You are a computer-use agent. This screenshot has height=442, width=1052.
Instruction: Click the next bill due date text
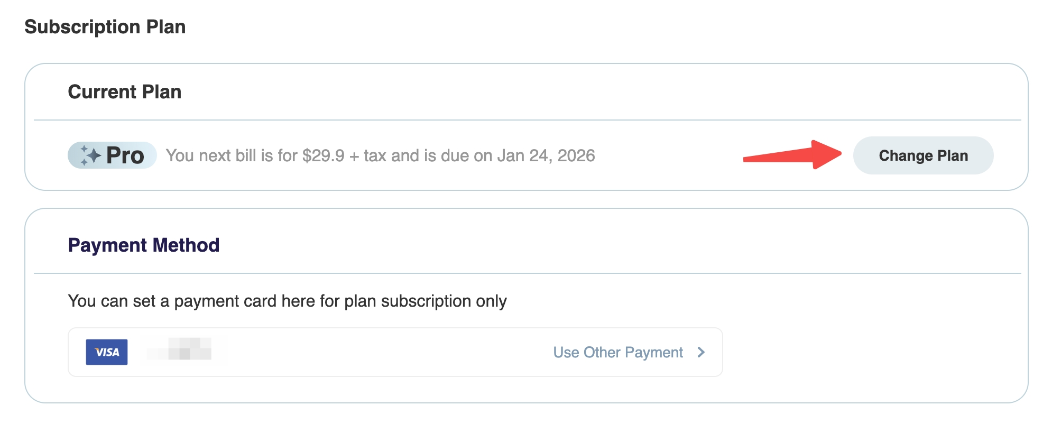[381, 155]
